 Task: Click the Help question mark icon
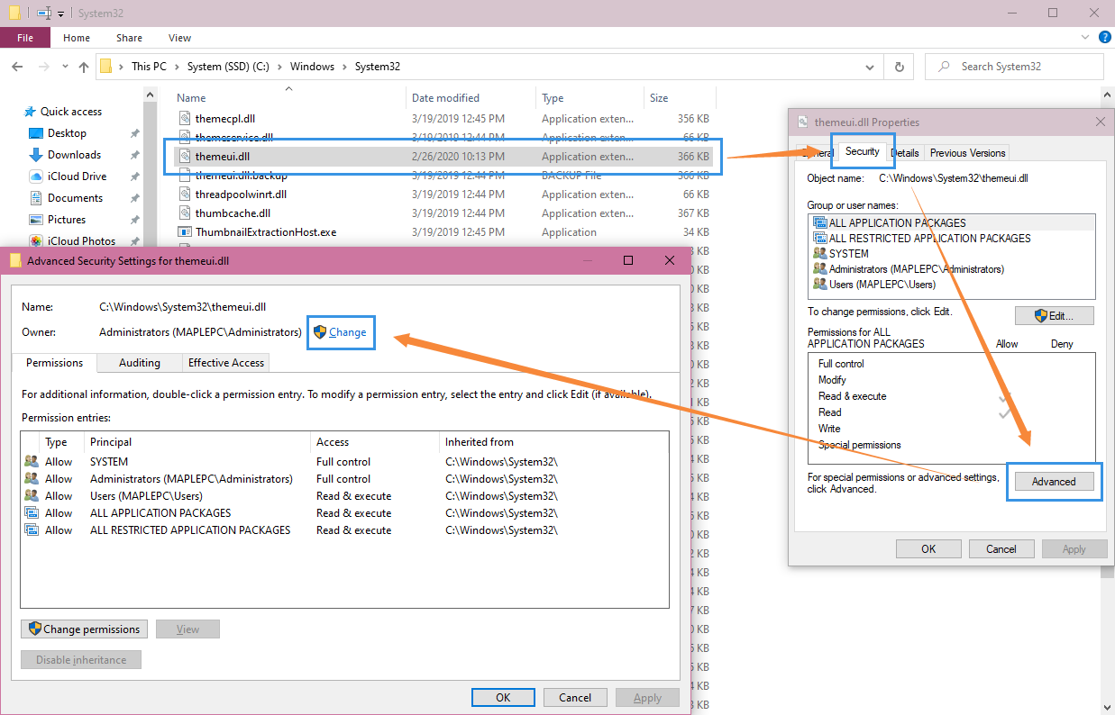tap(1101, 38)
